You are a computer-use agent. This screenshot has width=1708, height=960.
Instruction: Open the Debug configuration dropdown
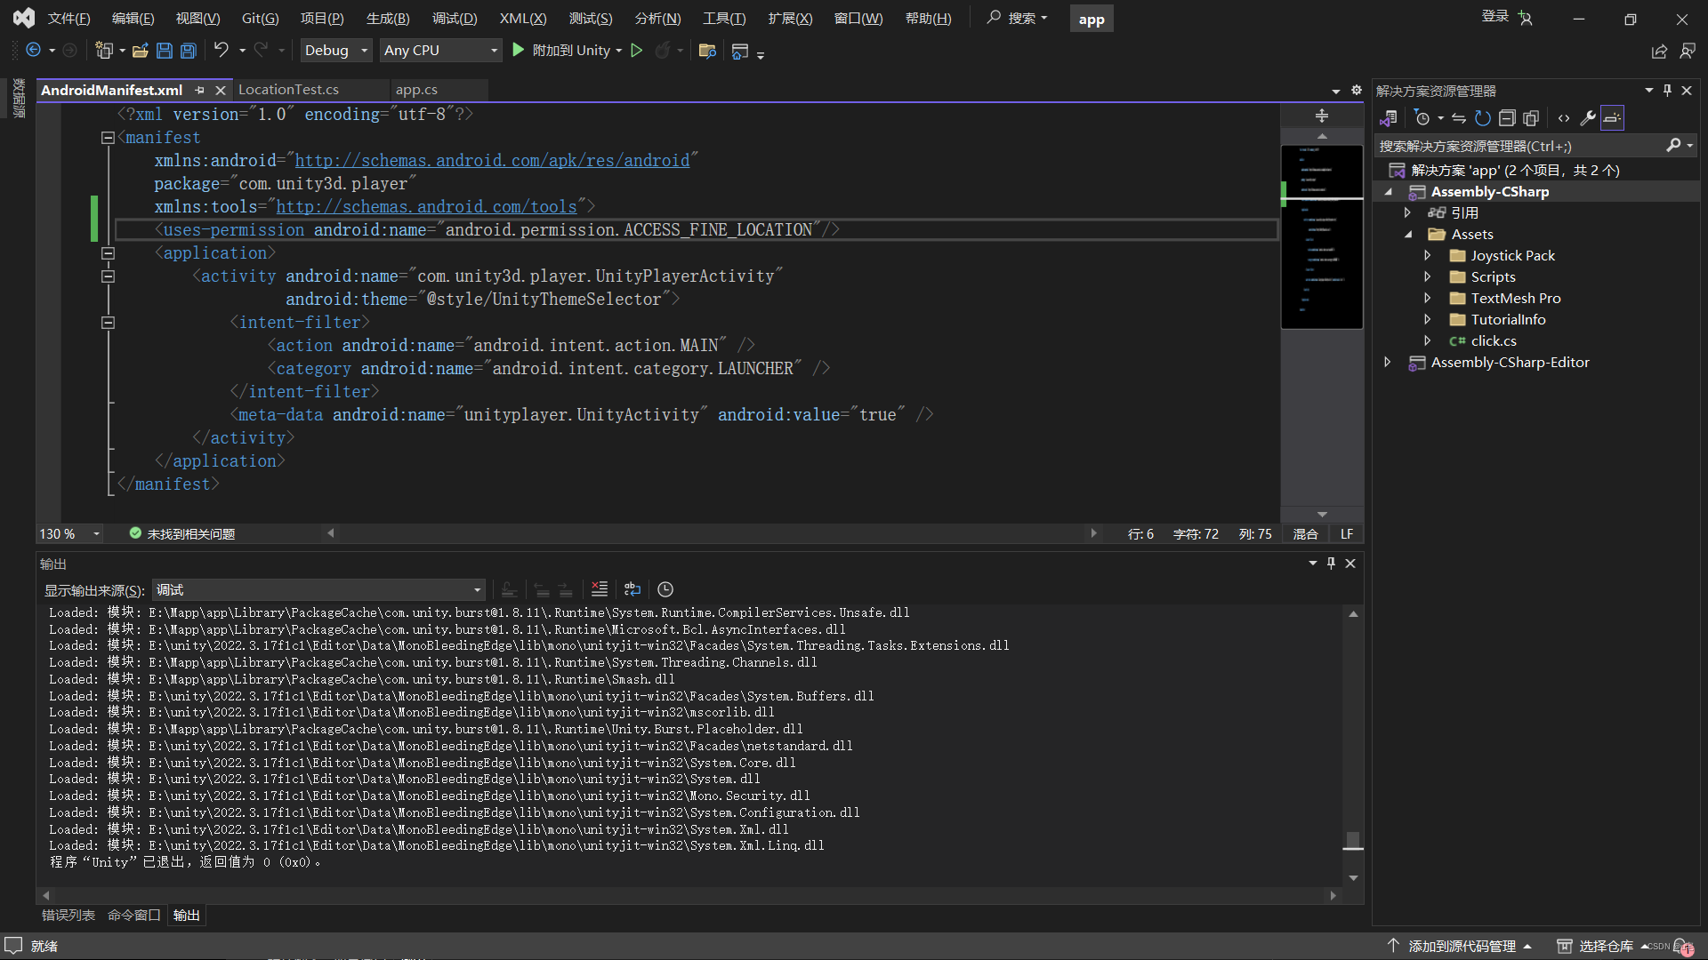coord(336,51)
